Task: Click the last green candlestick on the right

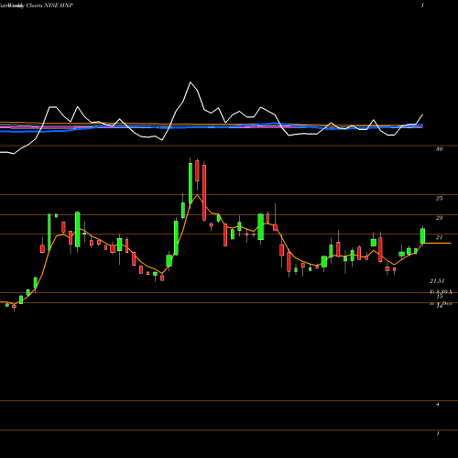Action: pos(422,235)
